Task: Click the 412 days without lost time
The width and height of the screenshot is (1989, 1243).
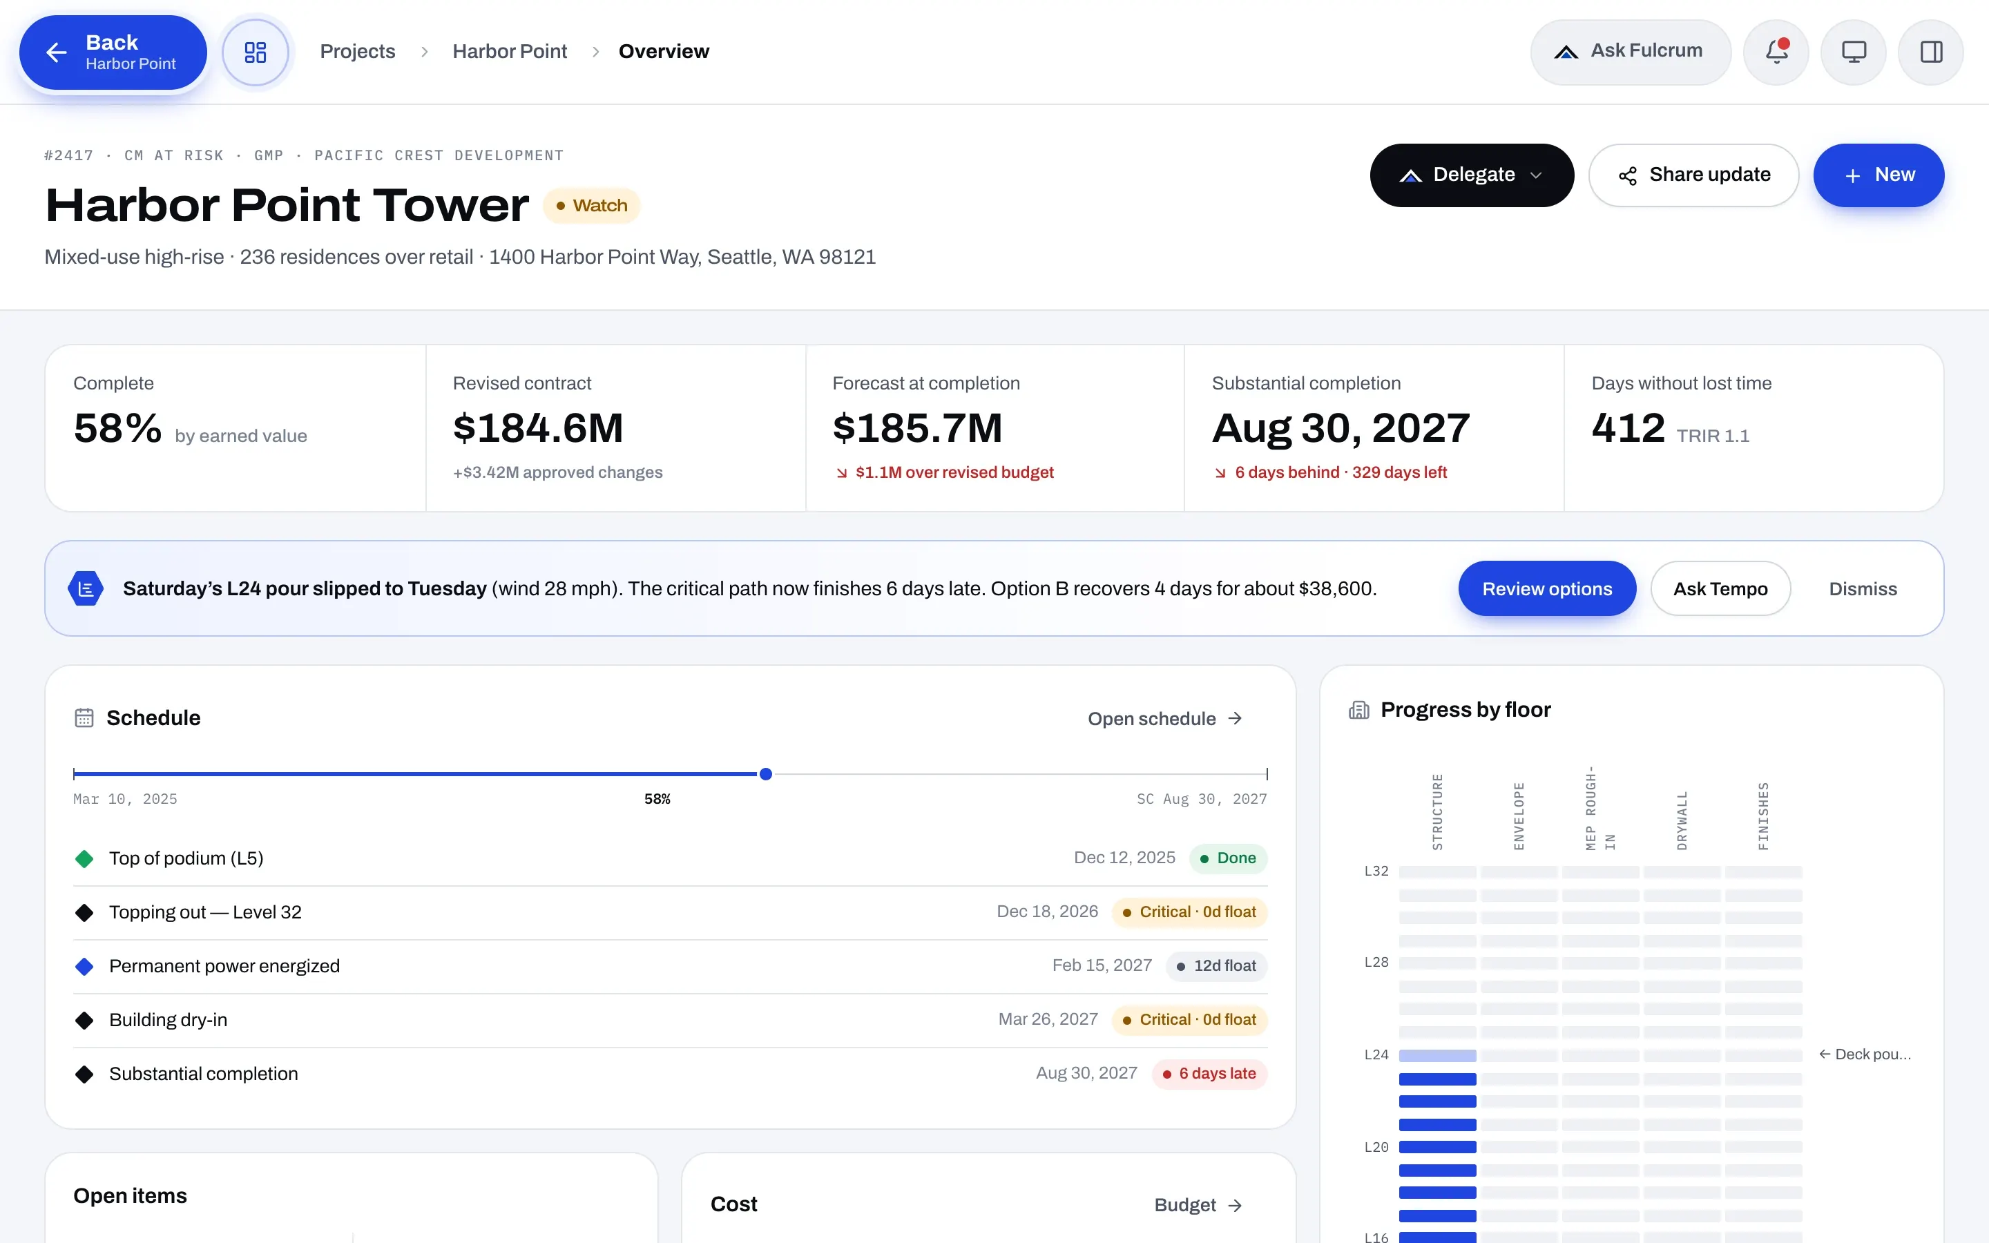Action: click(1627, 428)
